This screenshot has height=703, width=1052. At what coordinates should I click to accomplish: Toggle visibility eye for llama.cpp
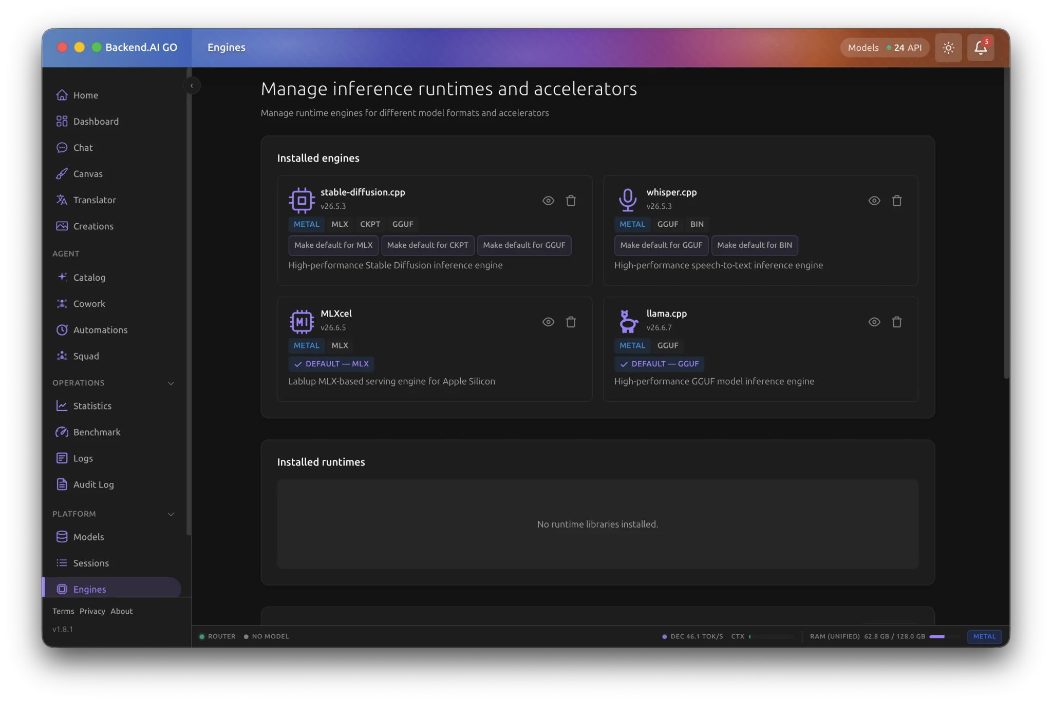(x=874, y=322)
